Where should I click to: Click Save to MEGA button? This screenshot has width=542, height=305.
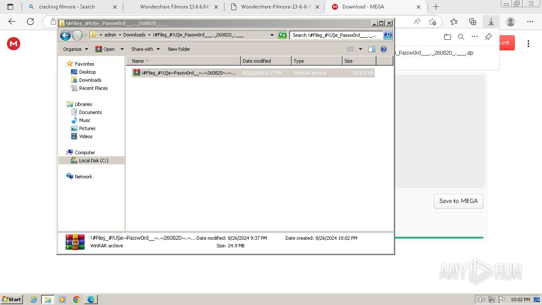tap(459, 201)
